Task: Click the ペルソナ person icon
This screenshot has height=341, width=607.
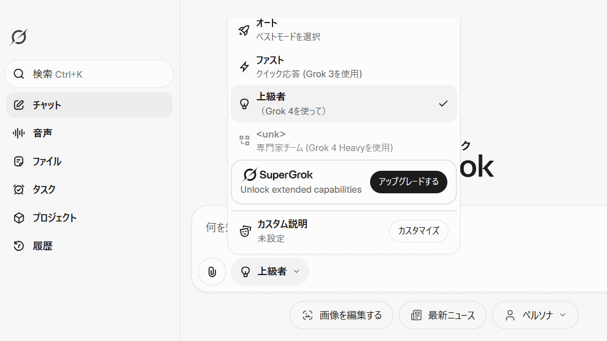Action: 510,315
